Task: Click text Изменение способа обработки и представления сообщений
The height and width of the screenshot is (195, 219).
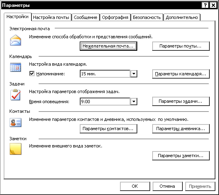Action: [x=91, y=37]
